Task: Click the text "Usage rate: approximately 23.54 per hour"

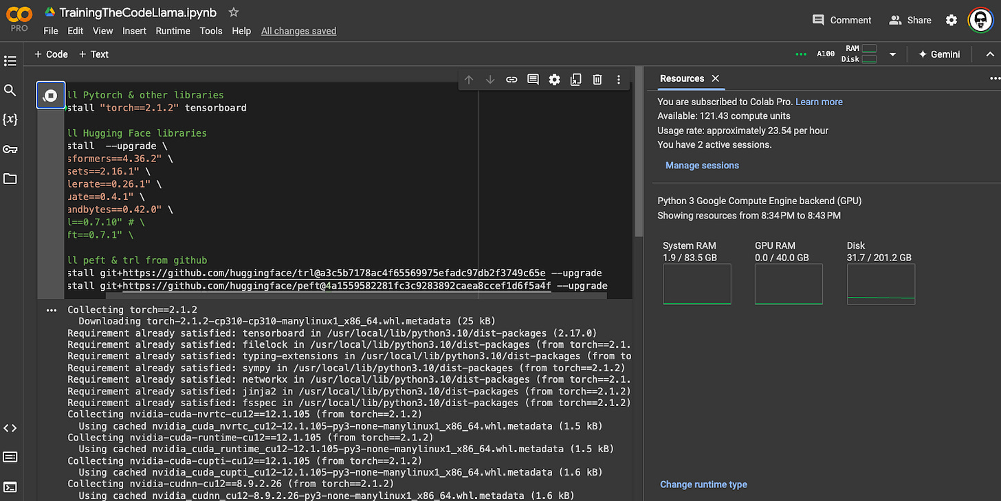Action: click(742, 131)
